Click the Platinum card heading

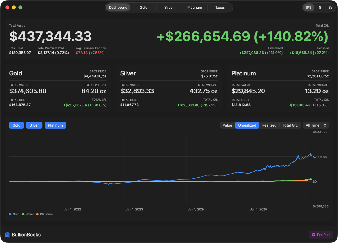tap(244, 73)
